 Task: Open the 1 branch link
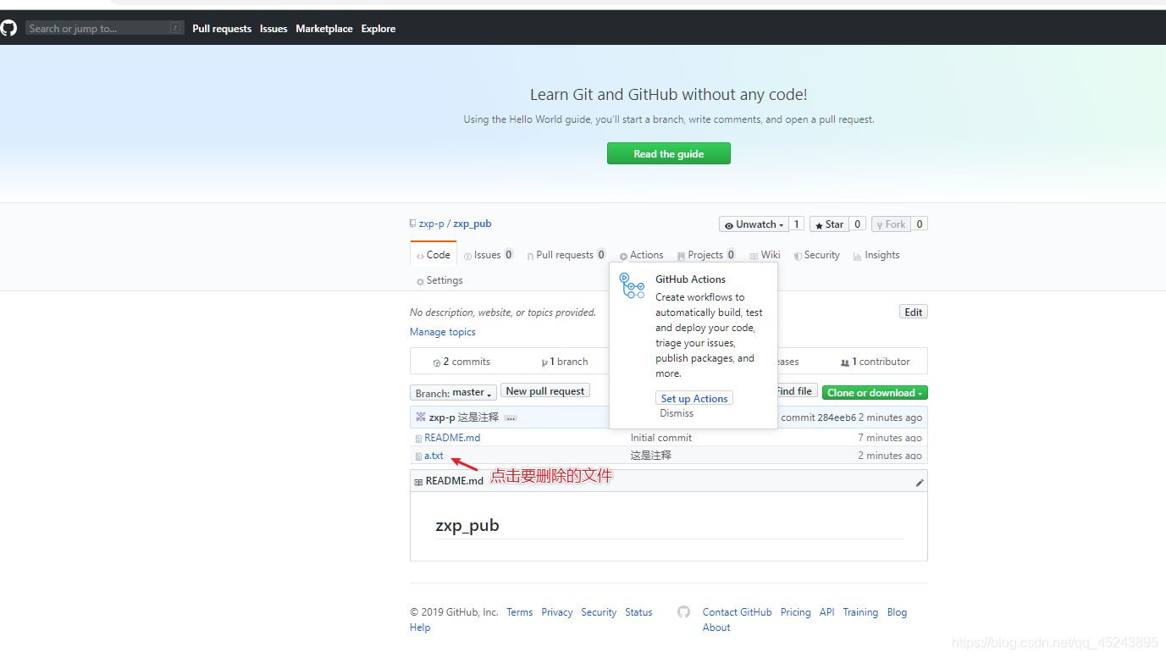[x=565, y=362]
